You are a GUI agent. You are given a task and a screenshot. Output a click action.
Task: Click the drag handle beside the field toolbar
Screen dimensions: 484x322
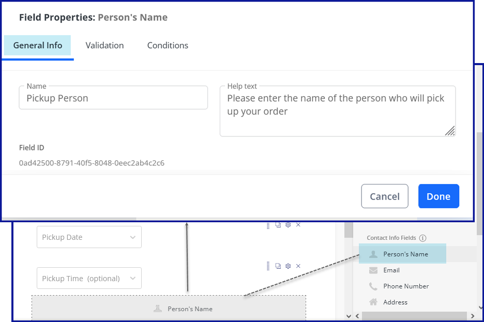point(268,225)
